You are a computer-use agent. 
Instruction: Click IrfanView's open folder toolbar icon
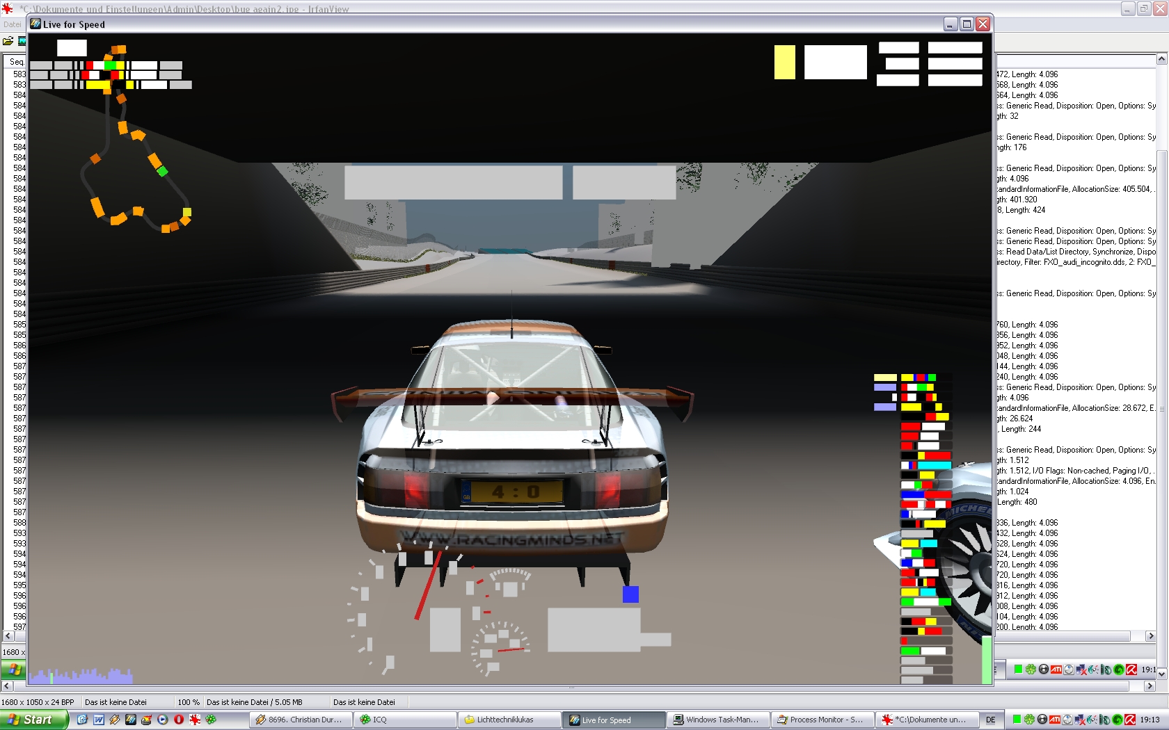8,41
